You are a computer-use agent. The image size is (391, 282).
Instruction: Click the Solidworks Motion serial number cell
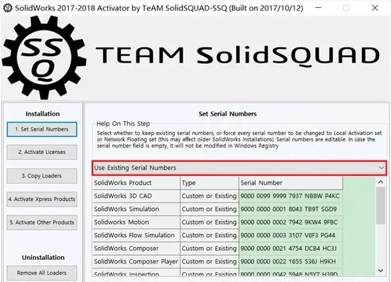click(x=291, y=222)
